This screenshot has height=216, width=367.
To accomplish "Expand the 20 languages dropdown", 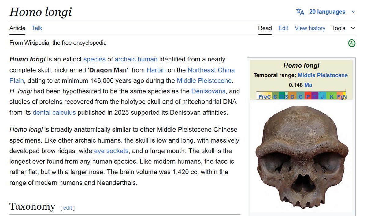I will (x=332, y=12).
